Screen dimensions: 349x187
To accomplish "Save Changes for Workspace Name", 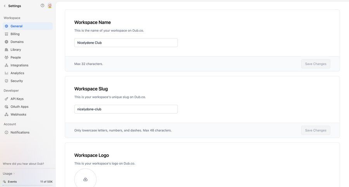I will click(316, 64).
